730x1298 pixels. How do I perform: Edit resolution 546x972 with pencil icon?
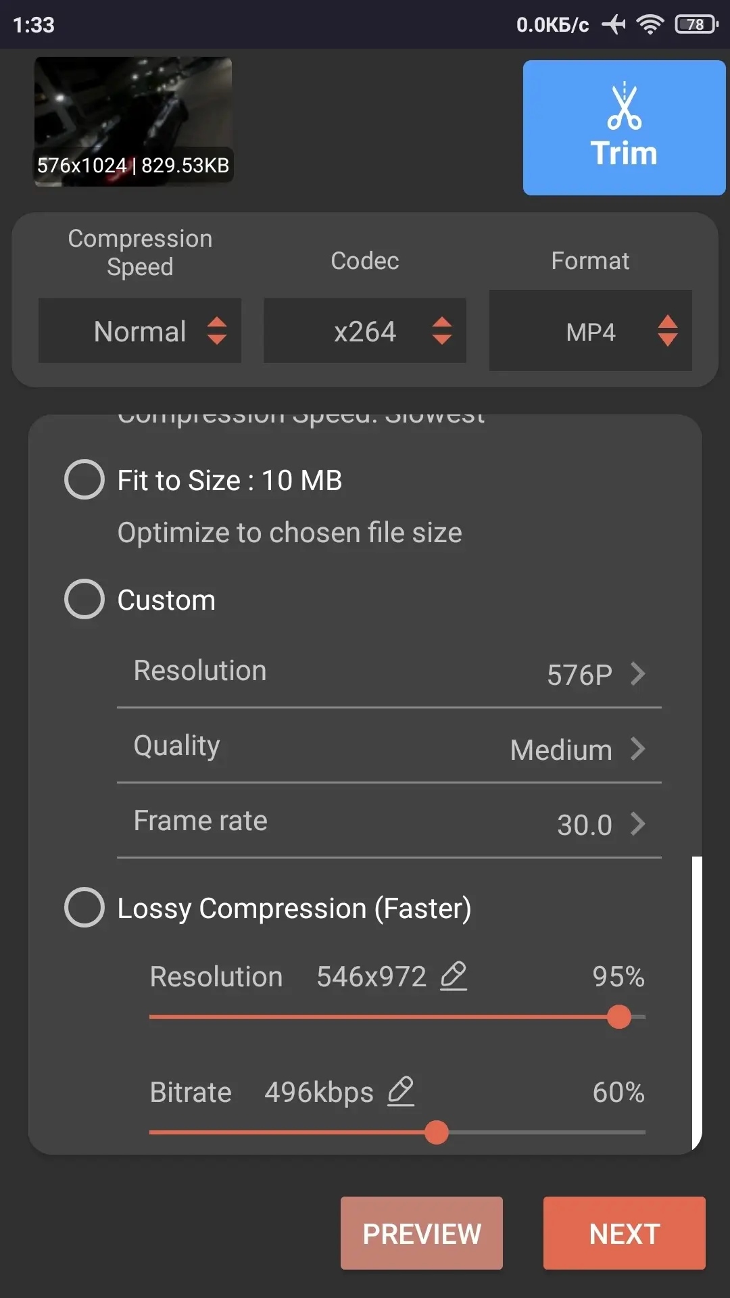[454, 977]
